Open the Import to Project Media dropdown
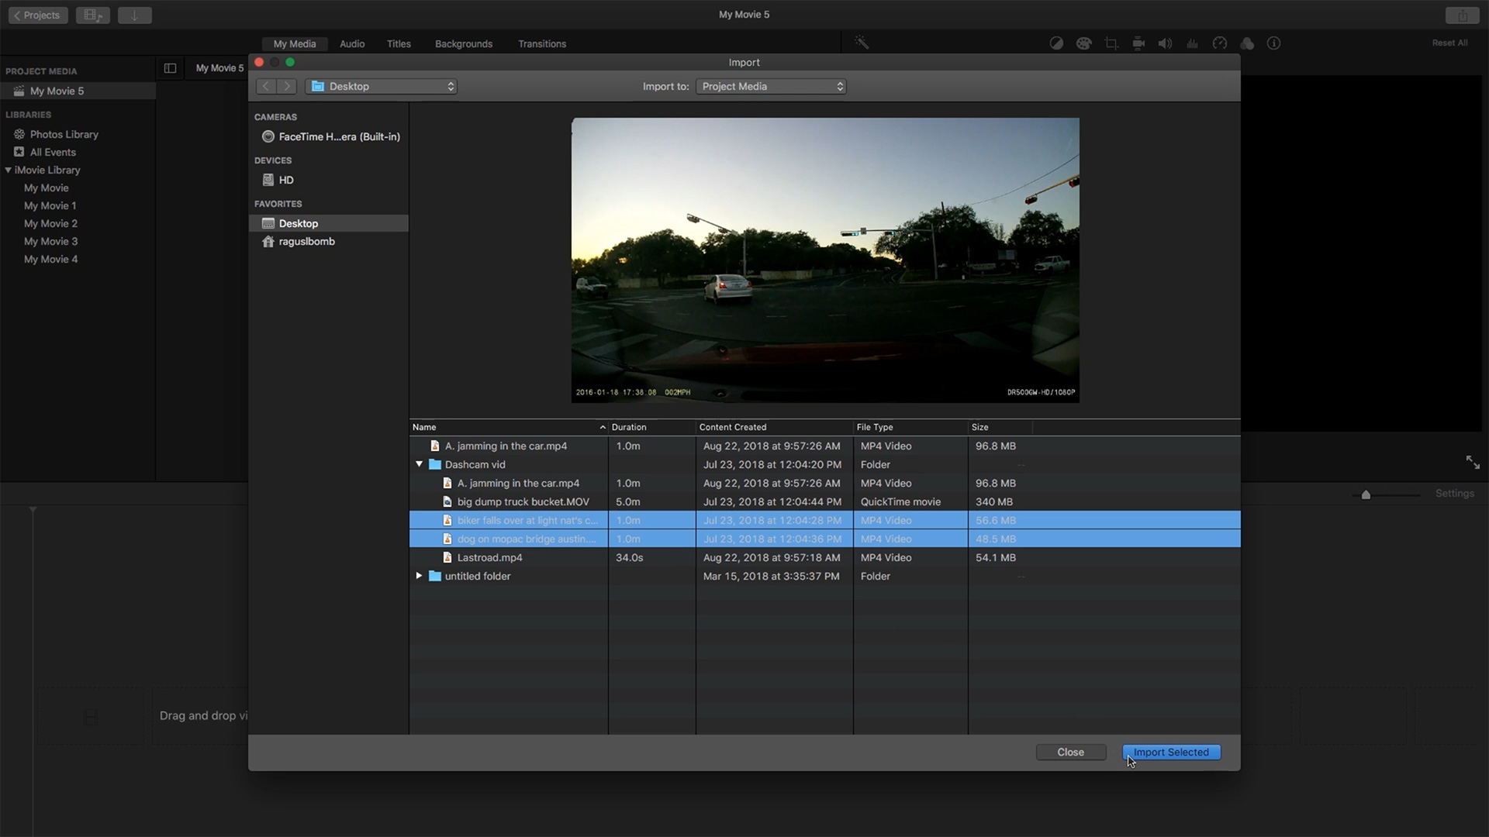Image resolution: width=1489 pixels, height=837 pixels. click(771, 86)
